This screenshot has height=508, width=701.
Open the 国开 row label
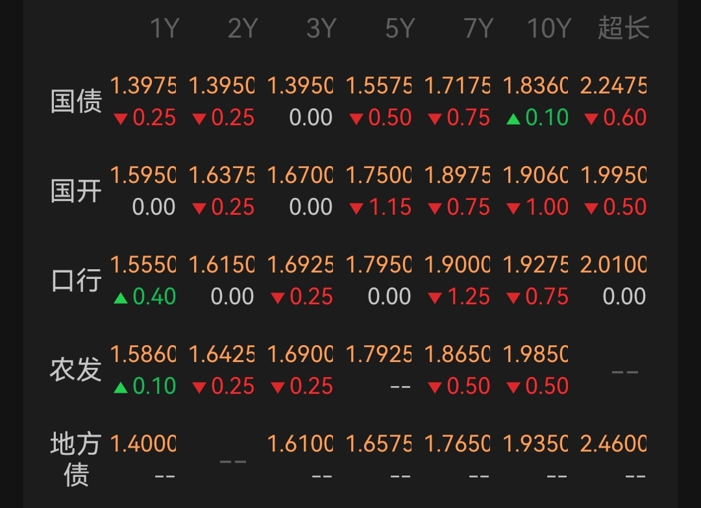[x=76, y=191]
